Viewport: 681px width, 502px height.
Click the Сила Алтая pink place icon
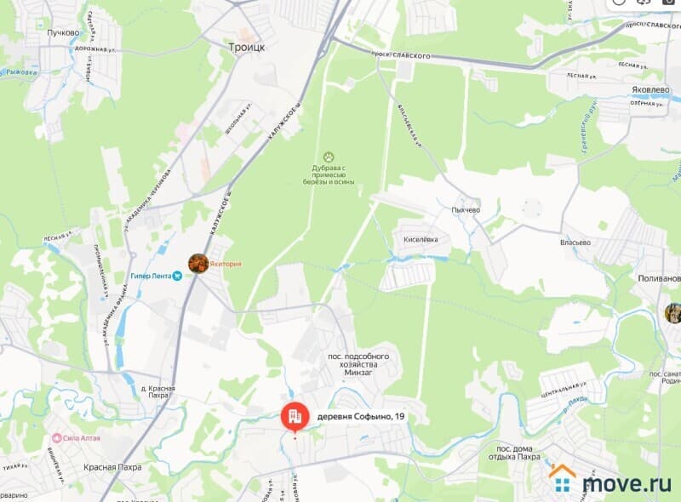pyautogui.click(x=56, y=438)
